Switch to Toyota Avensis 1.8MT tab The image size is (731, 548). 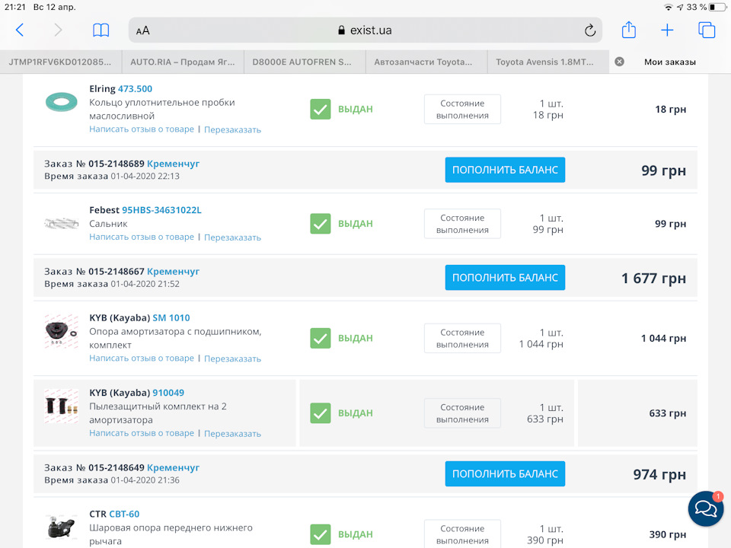[x=548, y=62]
